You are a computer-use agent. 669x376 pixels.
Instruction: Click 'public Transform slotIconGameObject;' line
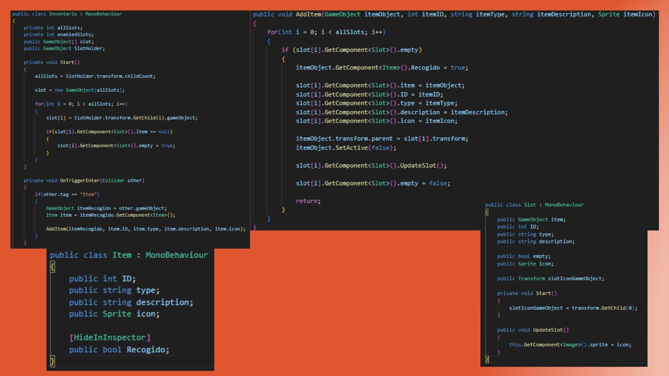tap(551, 279)
